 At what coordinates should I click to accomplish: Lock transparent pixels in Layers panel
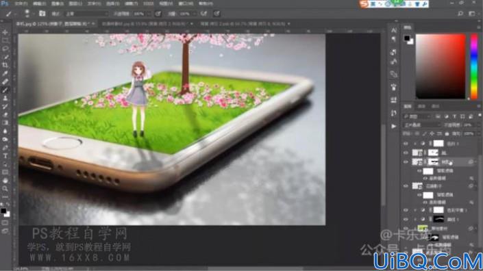click(x=417, y=134)
